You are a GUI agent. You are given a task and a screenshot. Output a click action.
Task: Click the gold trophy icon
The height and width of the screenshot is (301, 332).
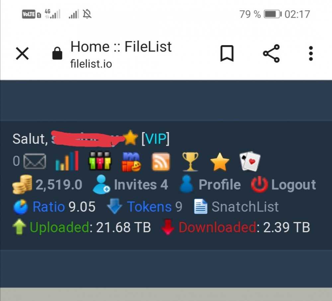(x=190, y=162)
